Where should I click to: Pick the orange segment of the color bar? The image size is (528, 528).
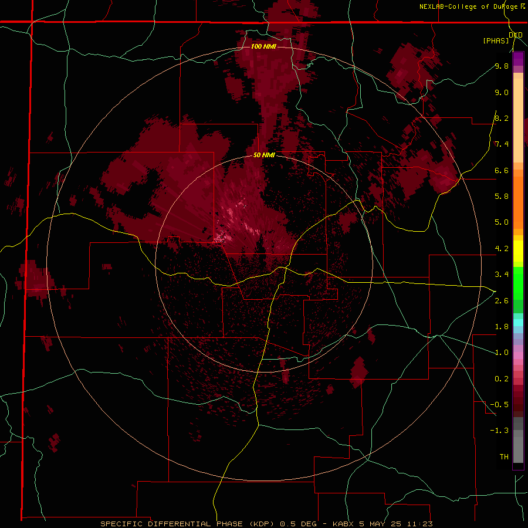518,202
